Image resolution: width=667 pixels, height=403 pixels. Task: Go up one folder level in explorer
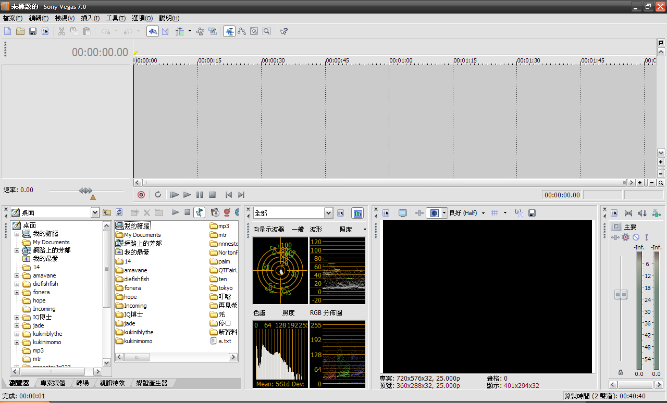tap(107, 212)
